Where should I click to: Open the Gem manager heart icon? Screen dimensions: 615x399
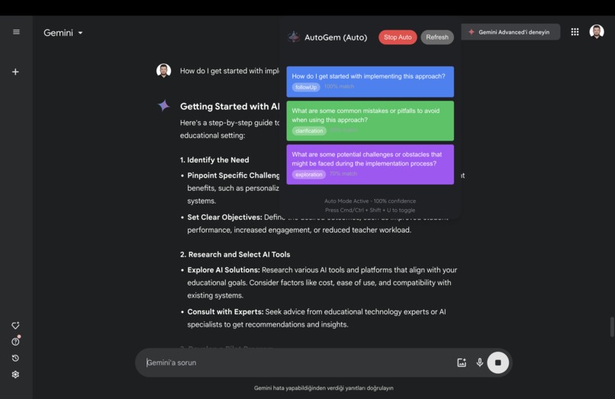point(15,325)
